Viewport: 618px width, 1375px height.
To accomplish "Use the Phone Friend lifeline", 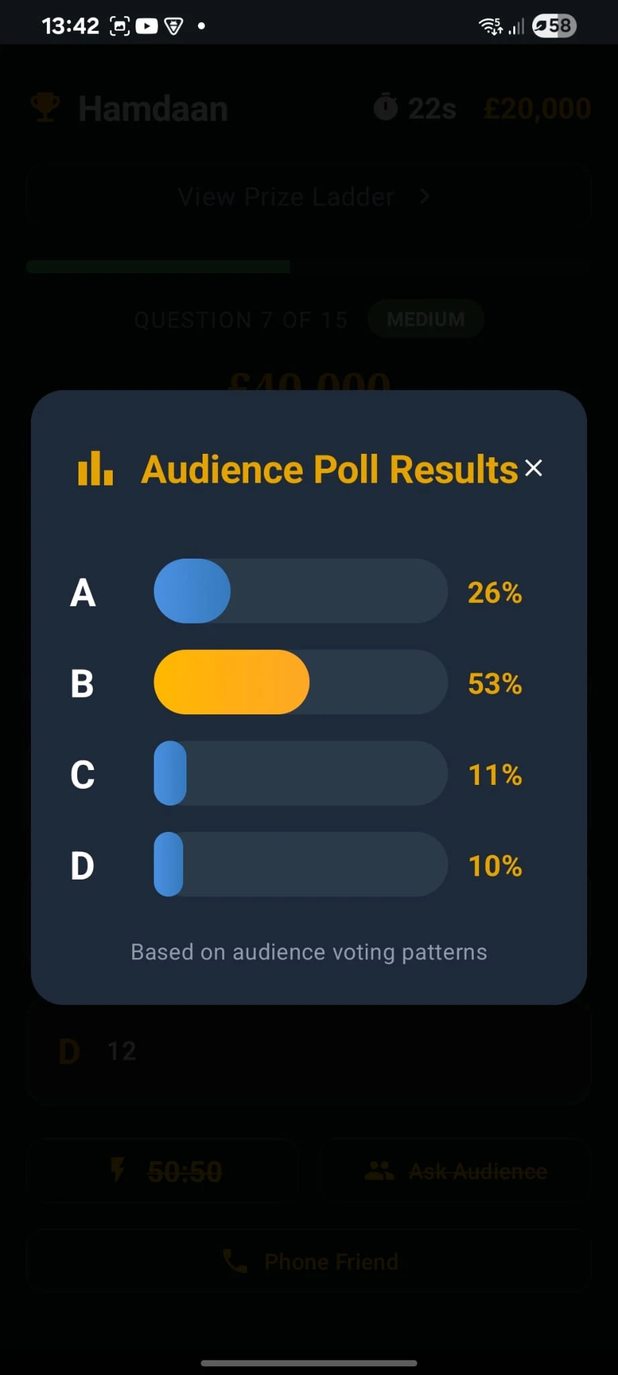I will (309, 1262).
